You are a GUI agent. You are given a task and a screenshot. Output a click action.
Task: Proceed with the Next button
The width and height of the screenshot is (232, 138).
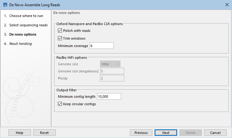(x=166, y=133)
